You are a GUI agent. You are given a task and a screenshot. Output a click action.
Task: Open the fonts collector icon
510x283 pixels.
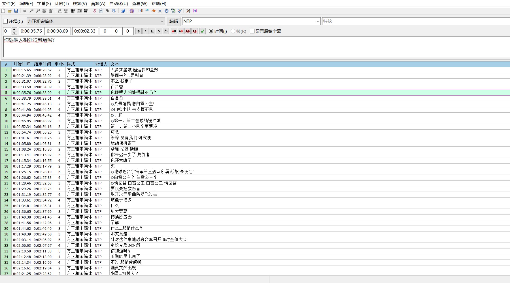click(x=114, y=11)
